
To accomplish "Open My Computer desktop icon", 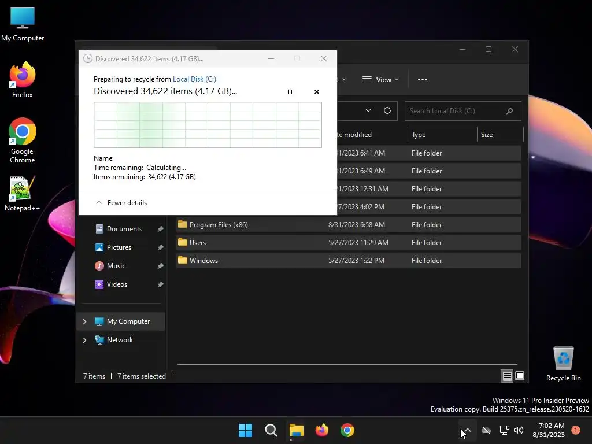I will click(23, 24).
